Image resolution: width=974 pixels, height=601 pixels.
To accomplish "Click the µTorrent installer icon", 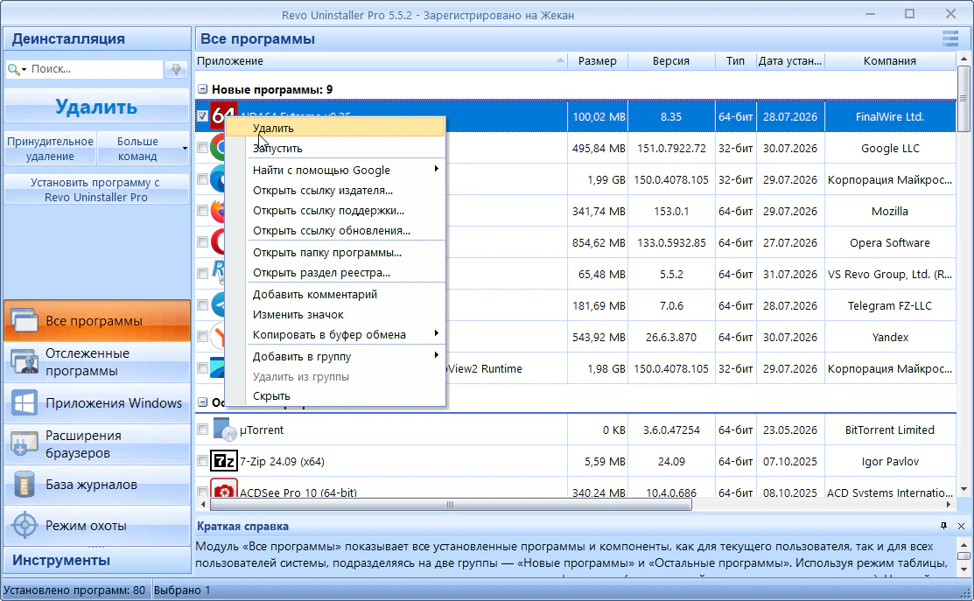I will click(224, 430).
